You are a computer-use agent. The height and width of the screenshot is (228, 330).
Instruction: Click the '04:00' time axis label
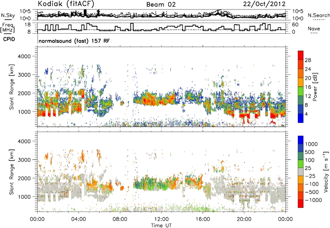tap(79, 219)
